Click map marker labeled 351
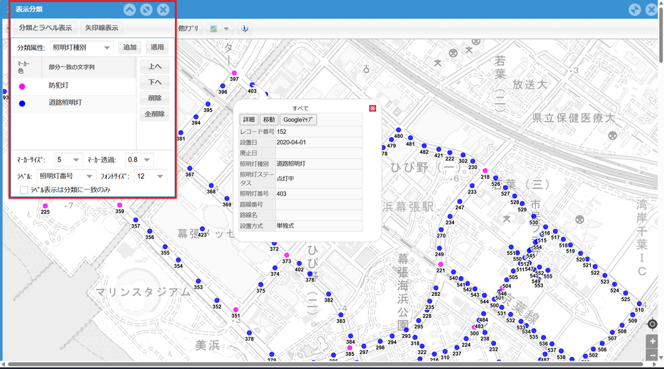 click(x=236, y=310)
